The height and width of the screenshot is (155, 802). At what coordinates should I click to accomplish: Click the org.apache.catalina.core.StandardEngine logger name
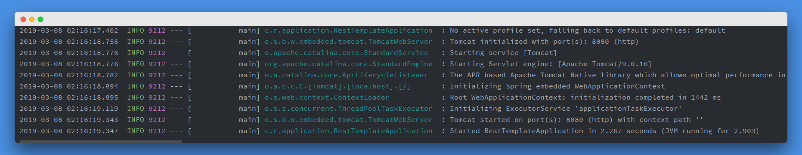coord(348,64)
